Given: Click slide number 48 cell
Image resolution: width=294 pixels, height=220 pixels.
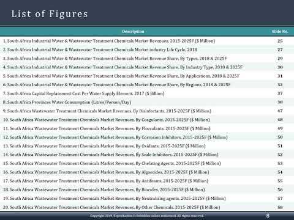Looking at the screenshot, I should click(x=280, y=120).
